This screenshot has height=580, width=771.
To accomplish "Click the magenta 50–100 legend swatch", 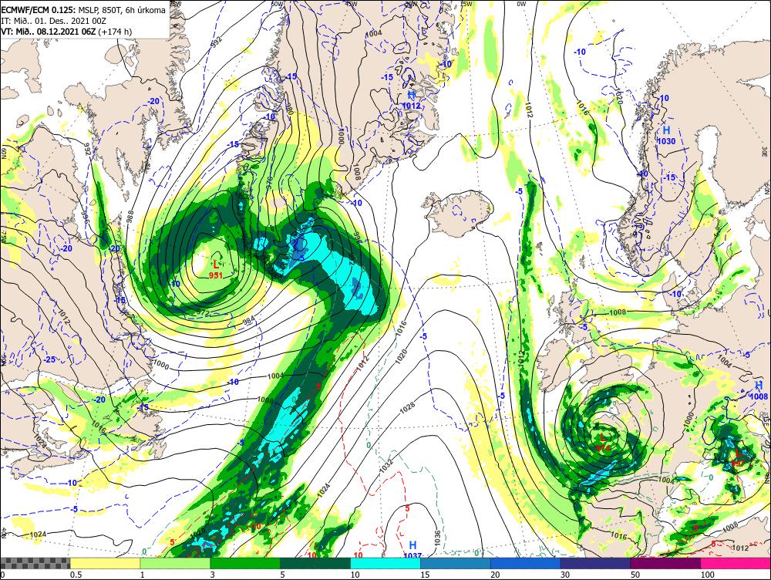I will pyautogui.click(x=665, y=563).
